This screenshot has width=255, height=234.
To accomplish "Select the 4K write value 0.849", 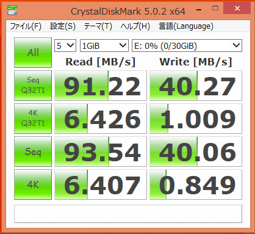I will tap(196, 185).
